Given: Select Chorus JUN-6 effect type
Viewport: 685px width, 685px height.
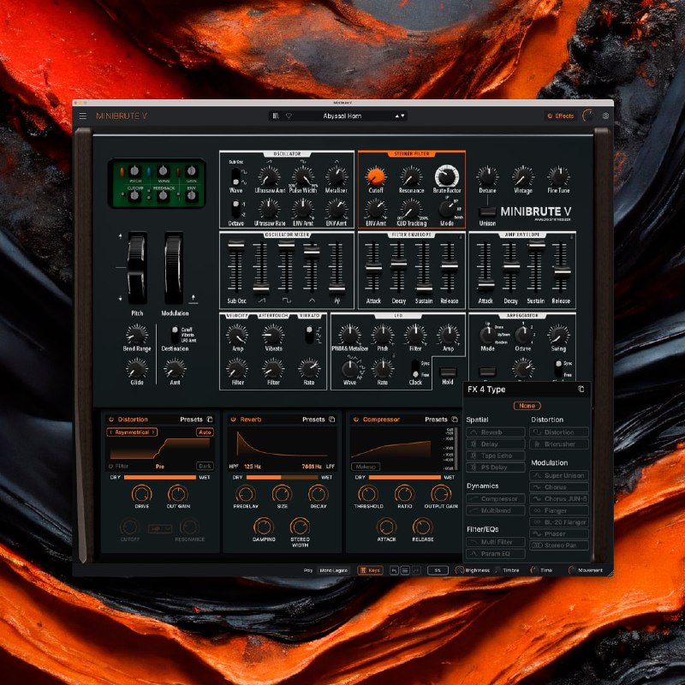Looking at the screenshot, I should click(x=559, y=498).
